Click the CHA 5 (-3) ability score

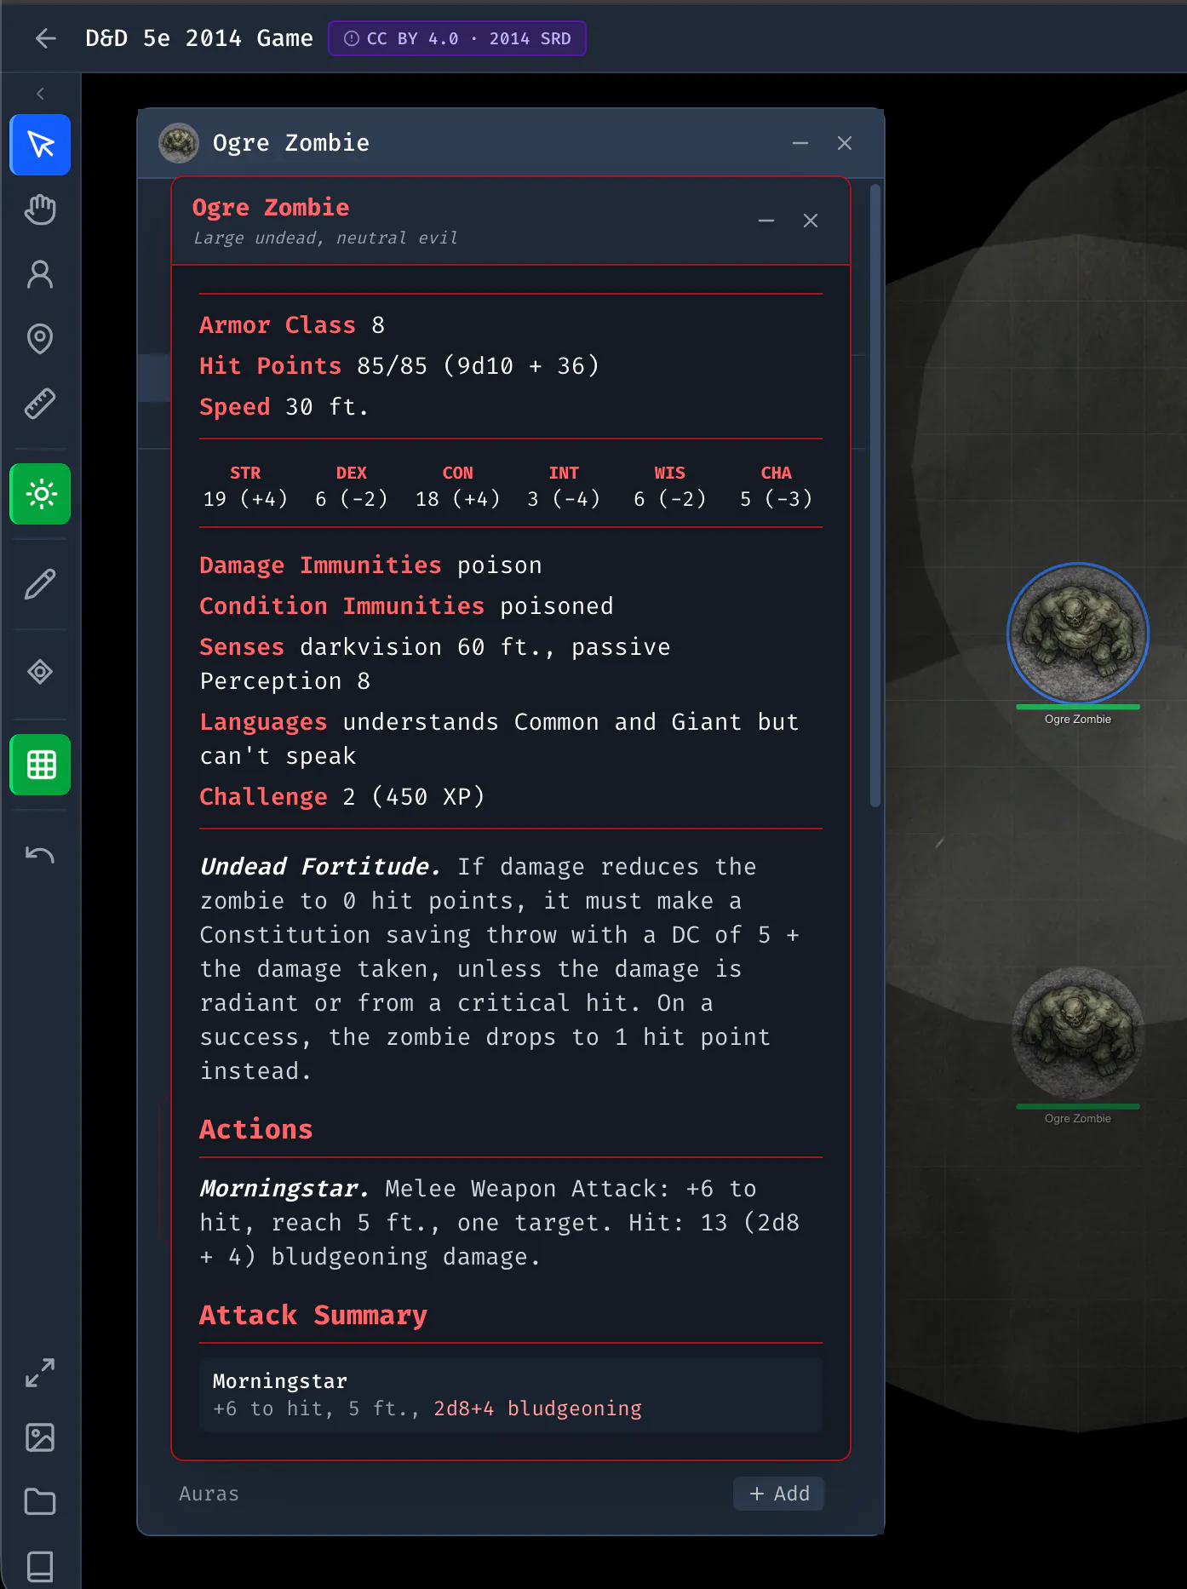[776, 487]
